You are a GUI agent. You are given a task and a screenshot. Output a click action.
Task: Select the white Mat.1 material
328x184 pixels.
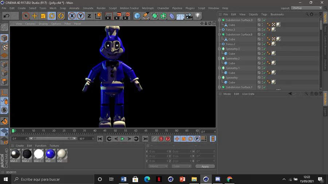(x=39, y=155)
